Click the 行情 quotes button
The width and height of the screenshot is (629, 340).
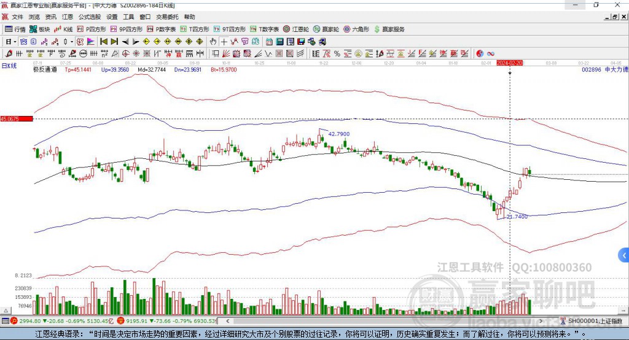(15, 29)
